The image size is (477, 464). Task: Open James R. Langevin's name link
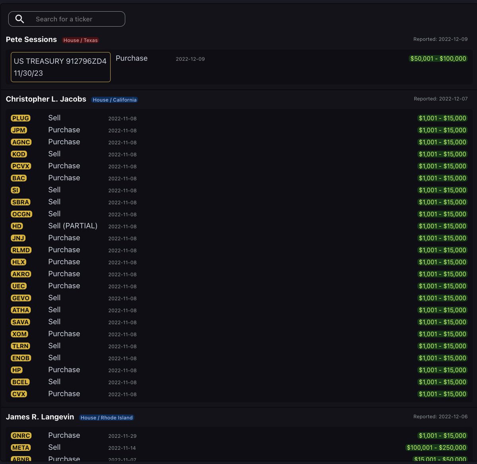[x=40, y=417]
